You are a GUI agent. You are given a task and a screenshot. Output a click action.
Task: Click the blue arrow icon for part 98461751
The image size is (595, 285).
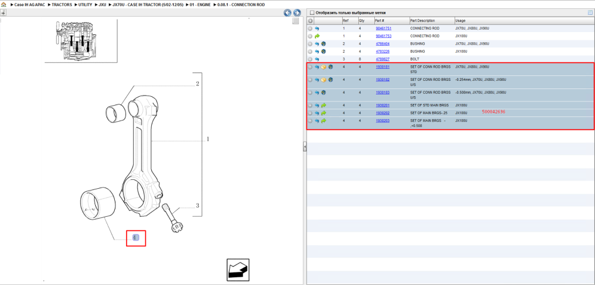tap(317, 28)
